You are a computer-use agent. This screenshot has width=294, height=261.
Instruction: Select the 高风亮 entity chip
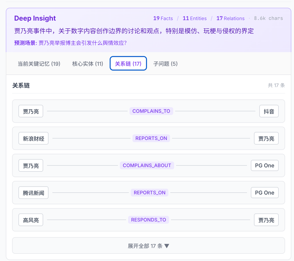point(31,220)
